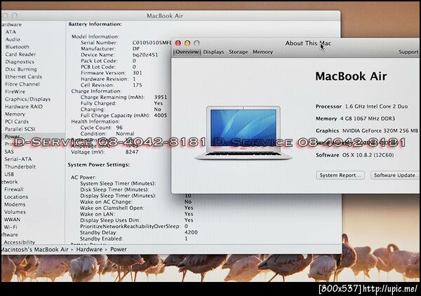Select Serial-ATA in the sidebar
Image resolution: width=421 pixels, height=296 pixels.
point(18,159)
